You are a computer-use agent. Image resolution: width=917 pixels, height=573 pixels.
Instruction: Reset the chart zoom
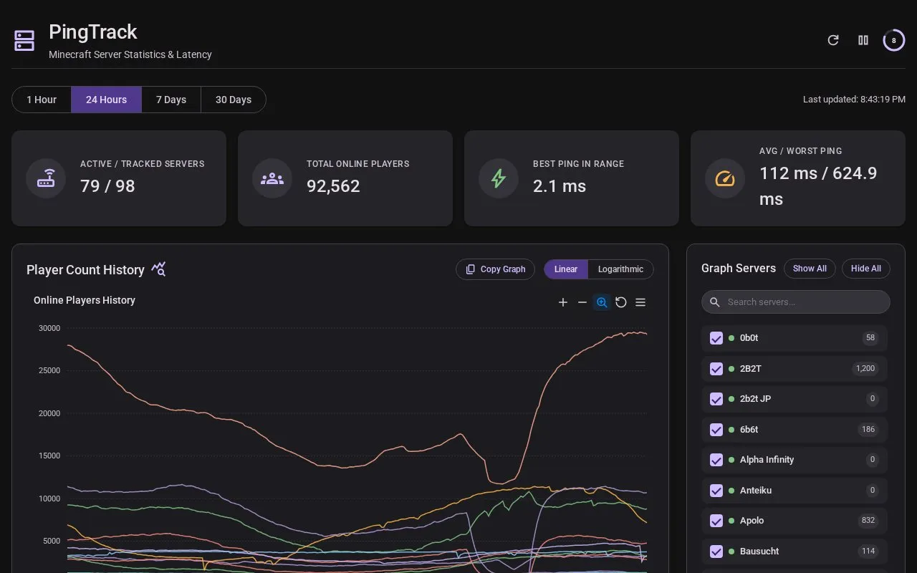coord(621,302)
